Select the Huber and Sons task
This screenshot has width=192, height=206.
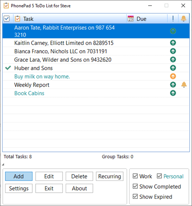[x=96, y=68]
